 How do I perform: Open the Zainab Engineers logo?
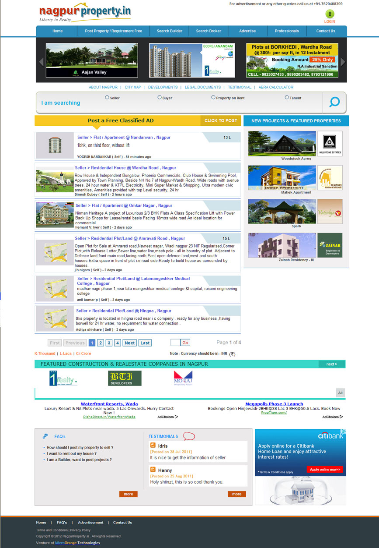tap(330, 245)
